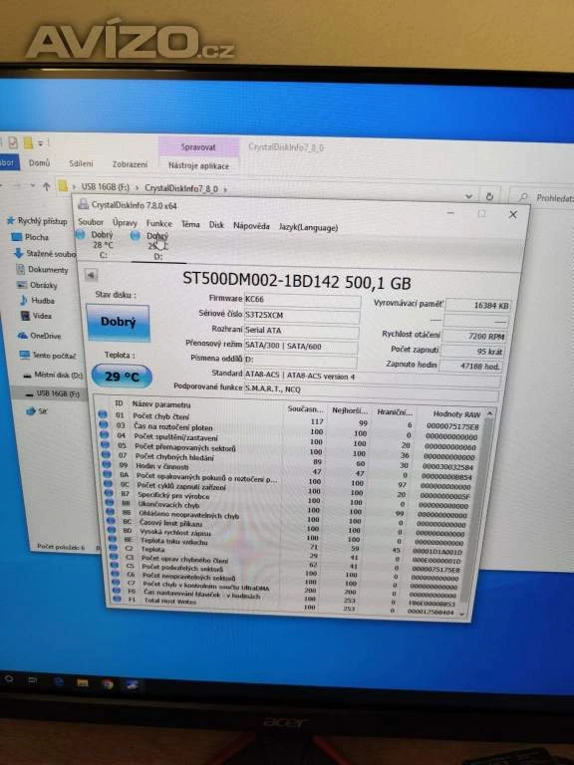This screenshot has width=574, height=765.
Task: Click SMART list scroll-up arrow
Action: pyautogui.click(x=489, y=413)
